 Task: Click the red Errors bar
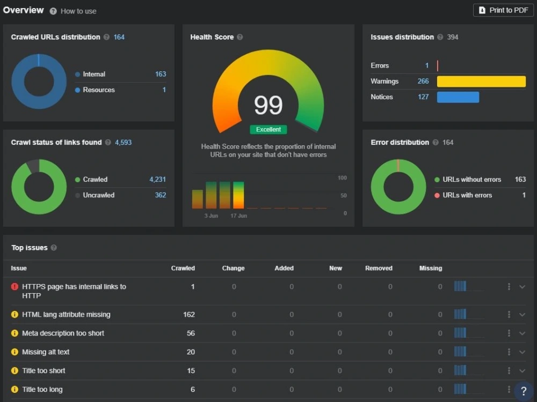tap(438, 65)
